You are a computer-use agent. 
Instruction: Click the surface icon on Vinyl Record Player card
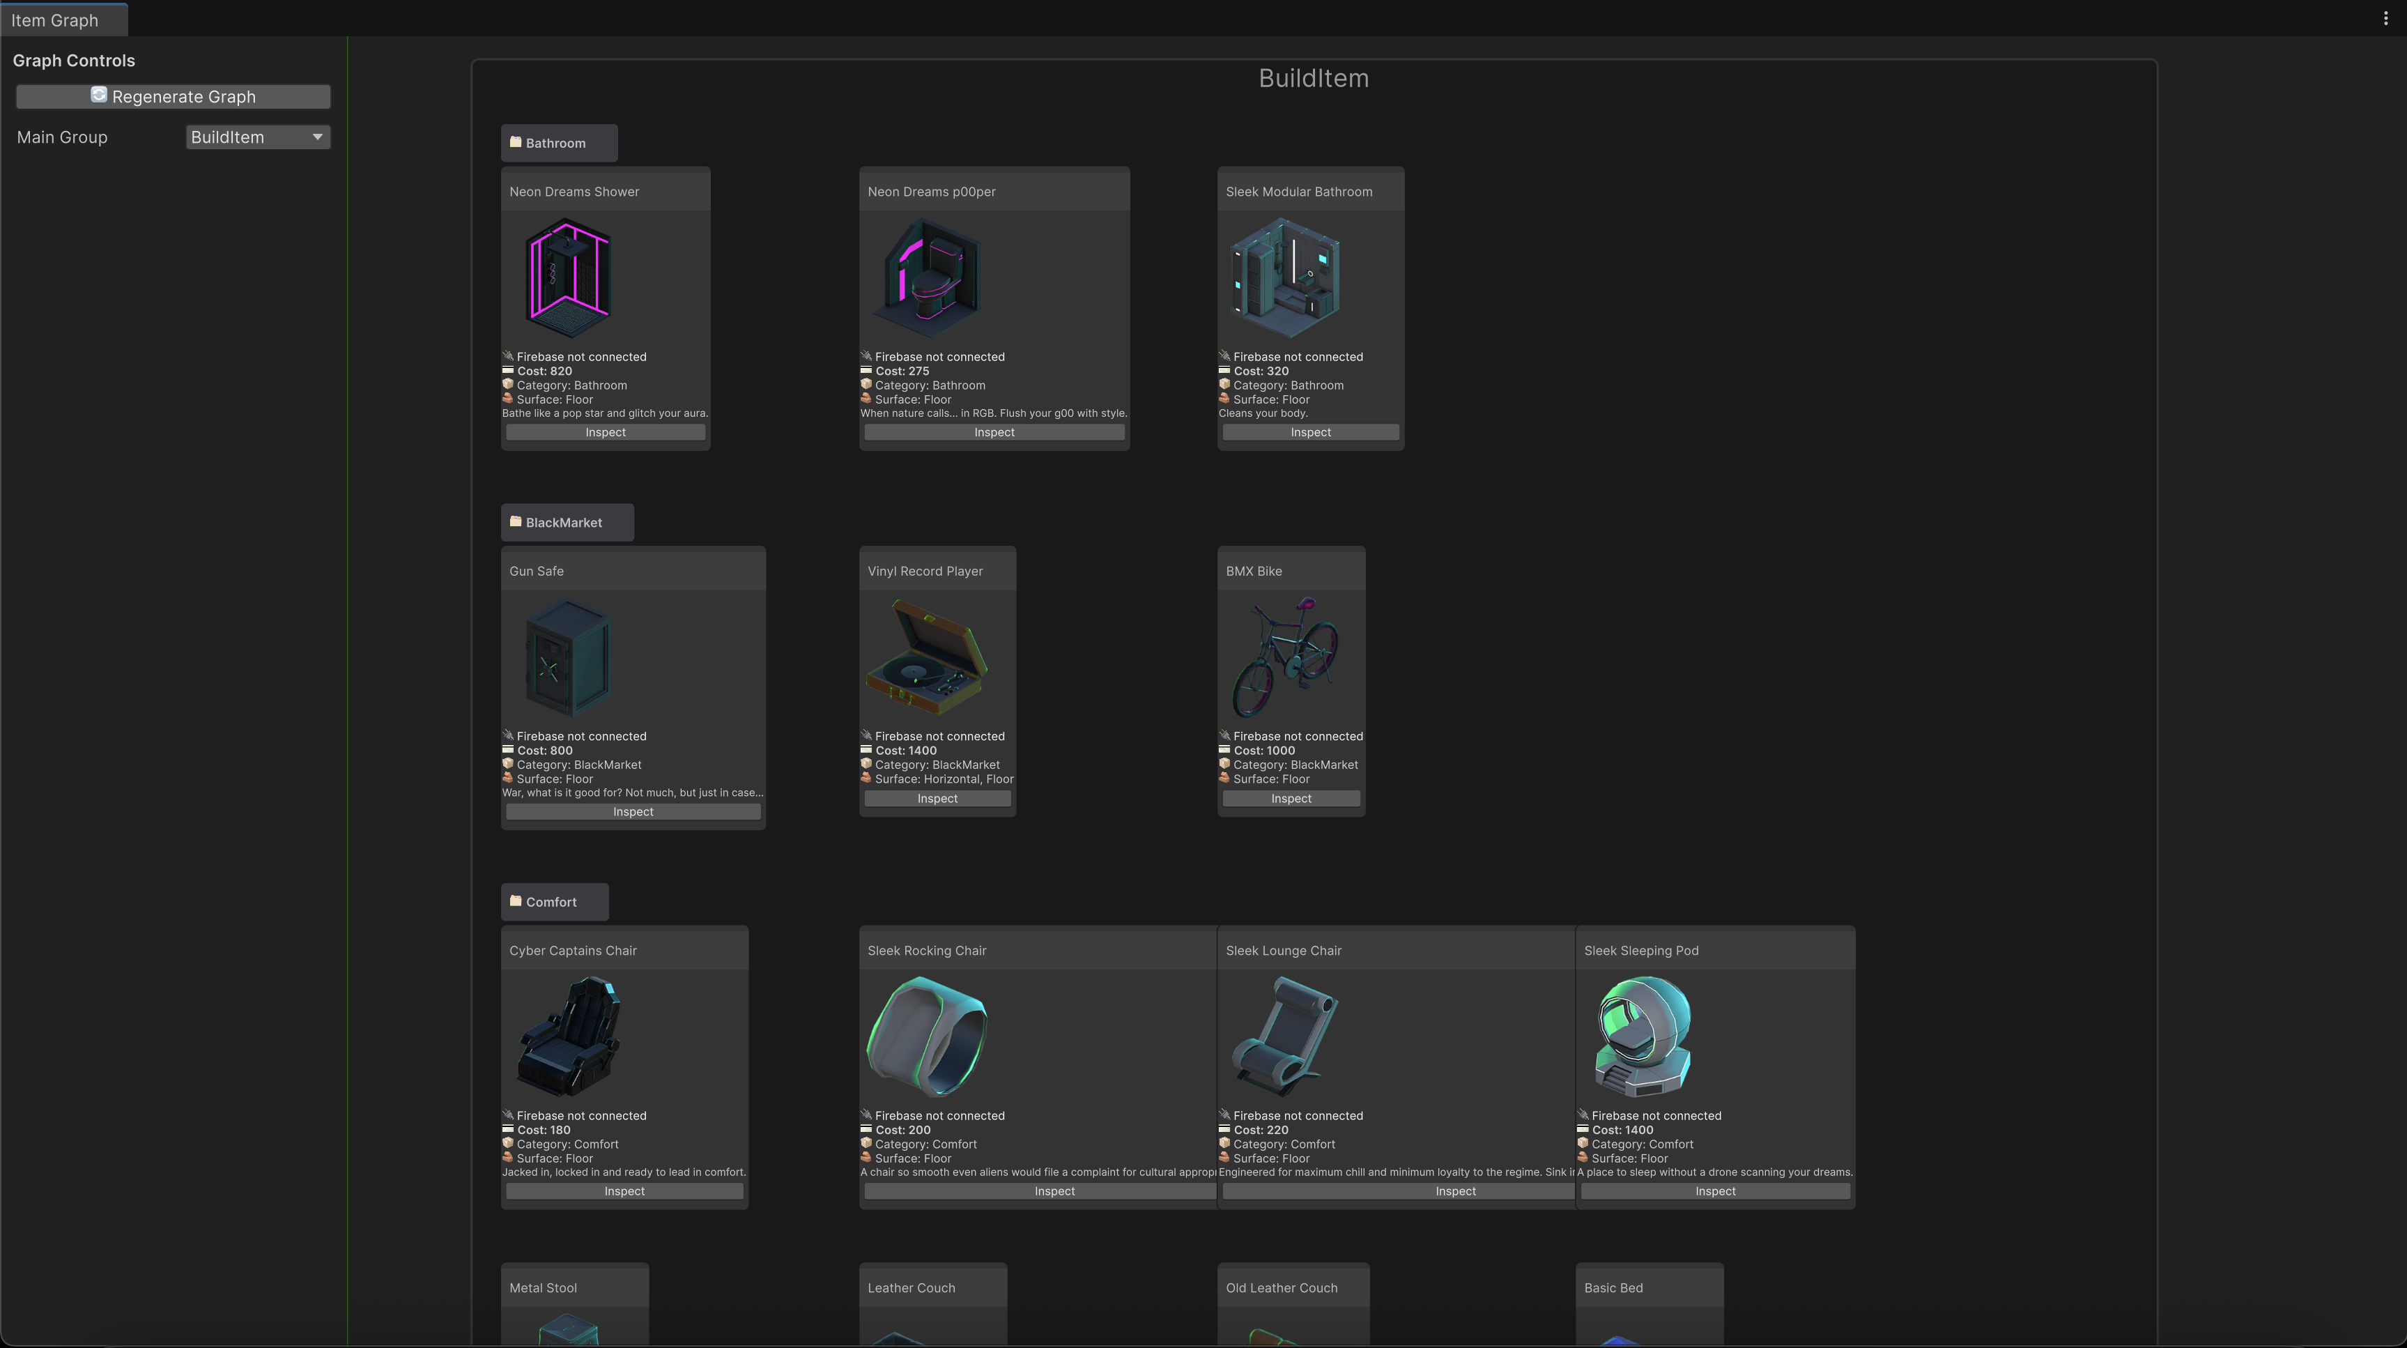coord(867,779)
